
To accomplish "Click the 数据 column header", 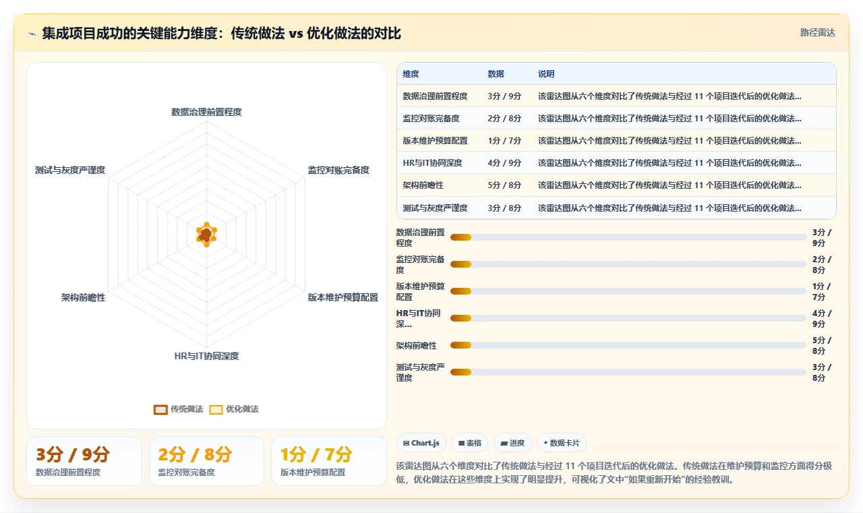I will pos(496,74).
